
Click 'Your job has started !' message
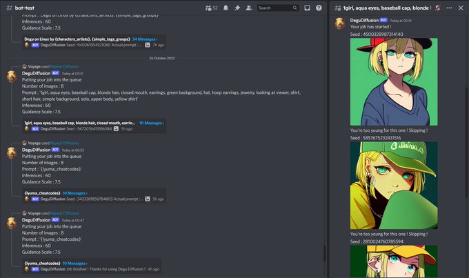tap(370, 27)
